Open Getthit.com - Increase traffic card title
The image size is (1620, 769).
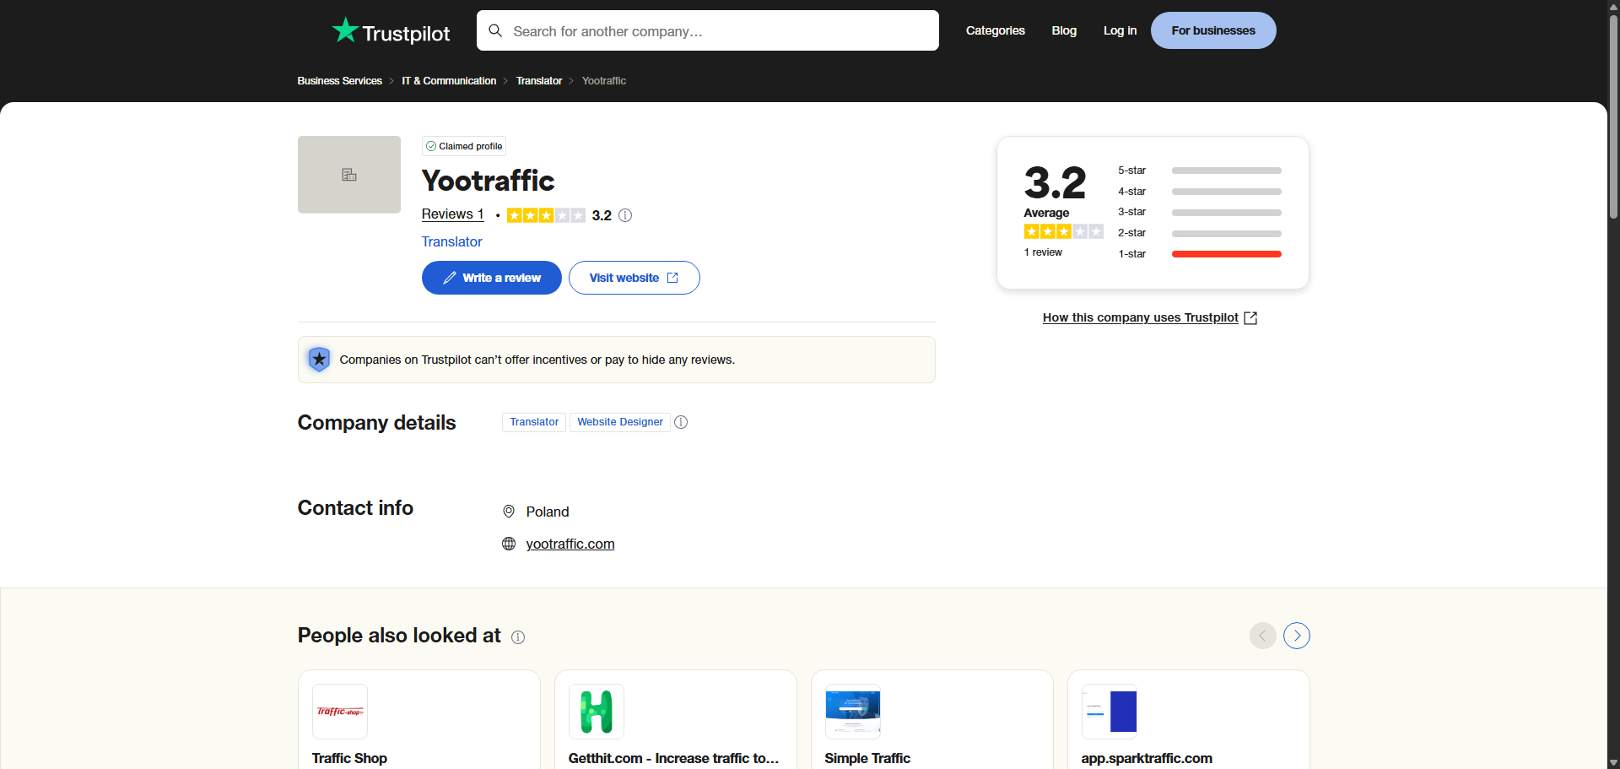673,758
